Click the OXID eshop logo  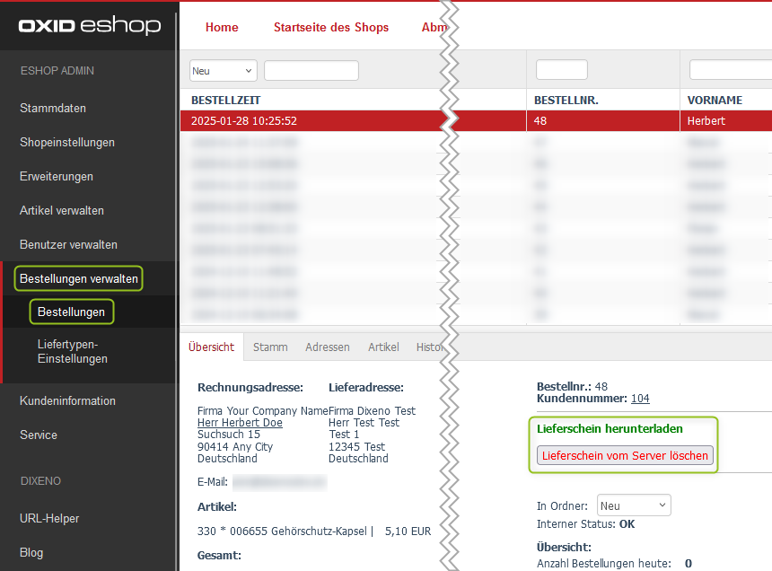tap(90, 25)
